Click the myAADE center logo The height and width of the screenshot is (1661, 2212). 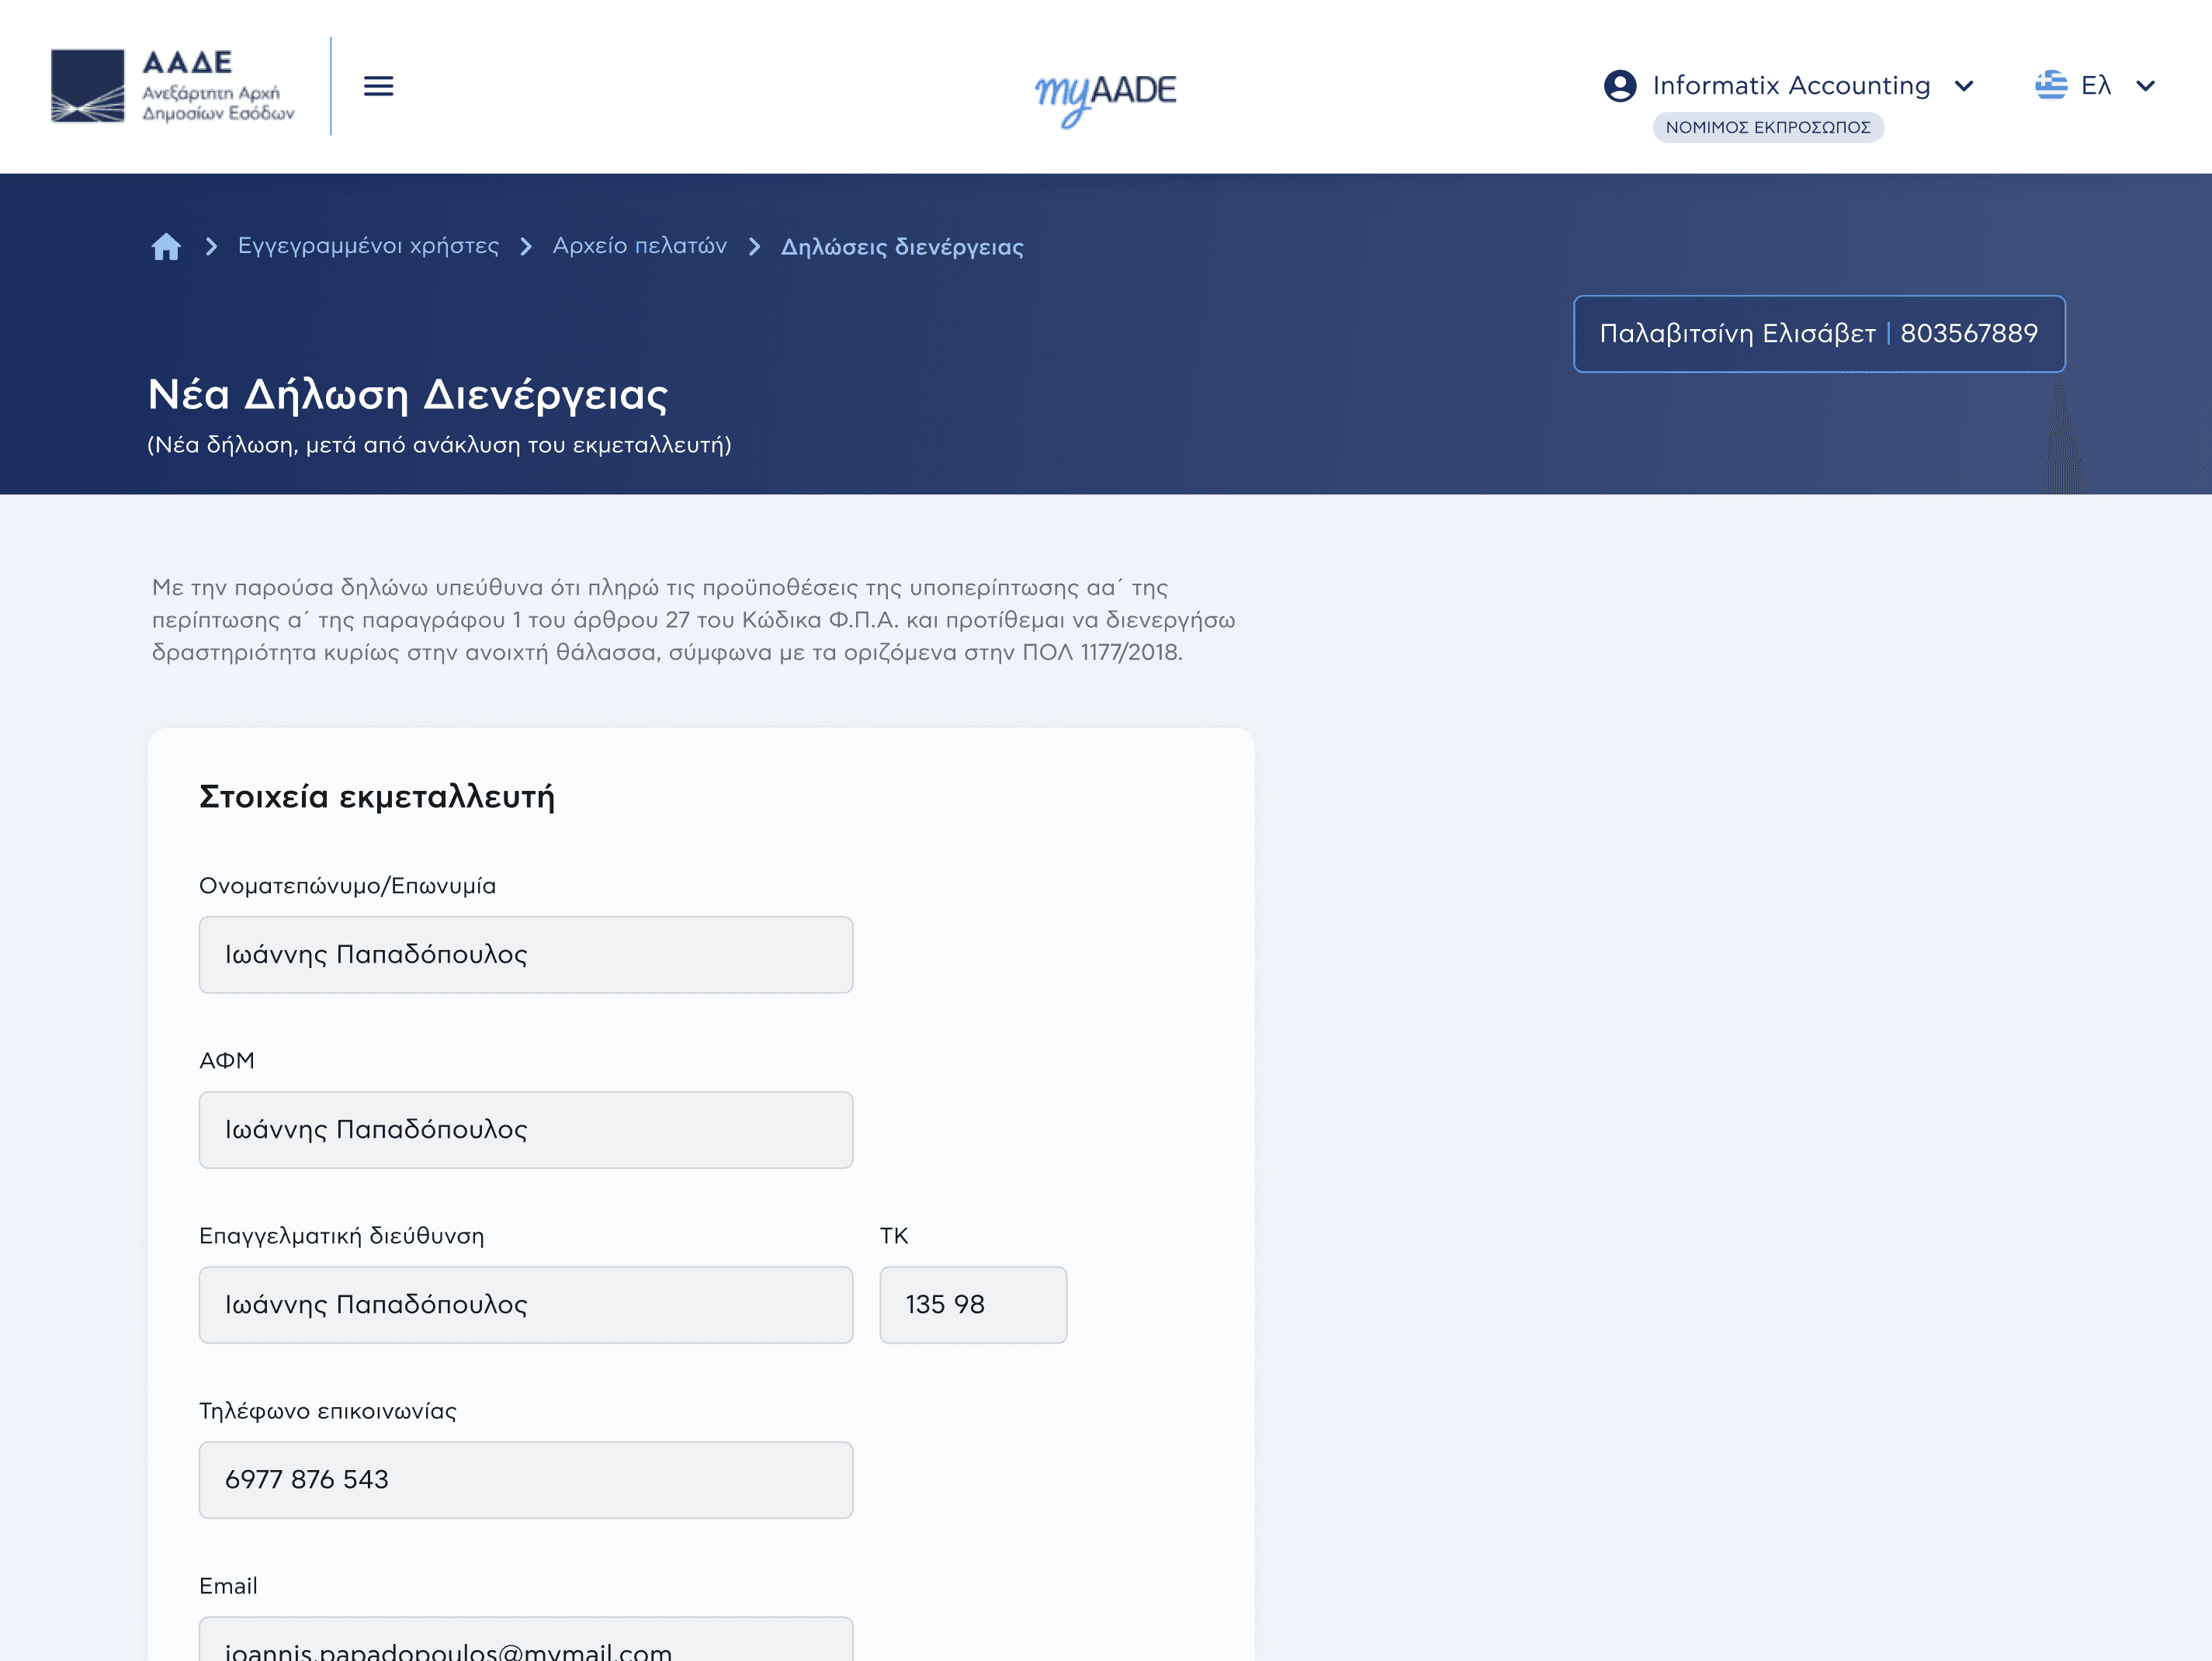coord(1105,95)
